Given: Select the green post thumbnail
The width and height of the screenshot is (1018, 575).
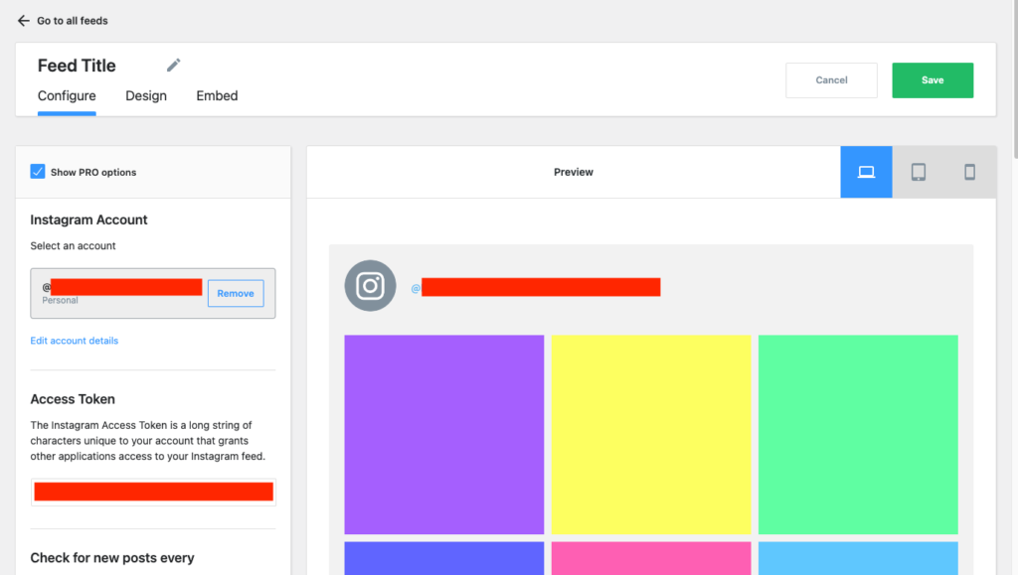Looking at the screenshot, I should 858,434.
